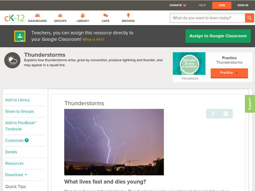
Task: Click the orange Practice button
Action: pyautogui.click(x=229, y=73)
